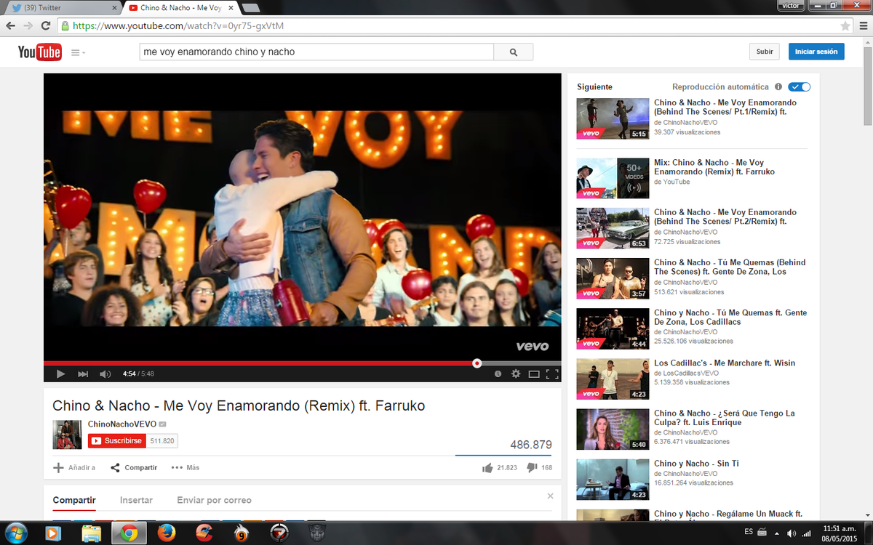
Task: Skip to the next video in player
Action: click(x=83, y=374)
